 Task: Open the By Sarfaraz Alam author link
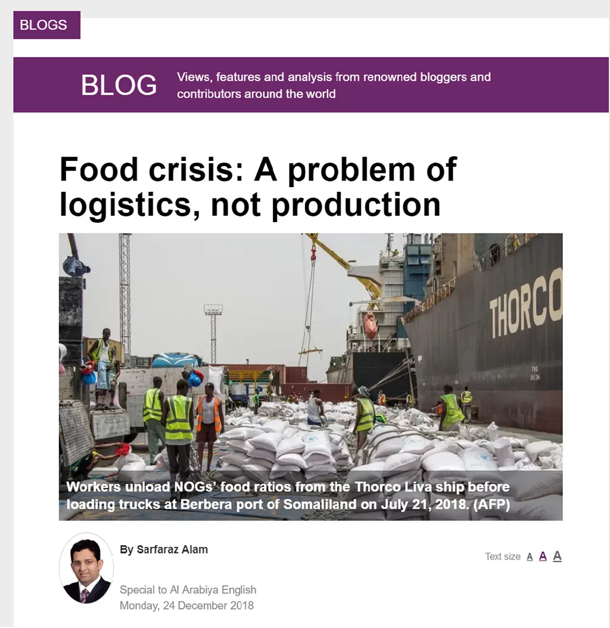[164, 549]
